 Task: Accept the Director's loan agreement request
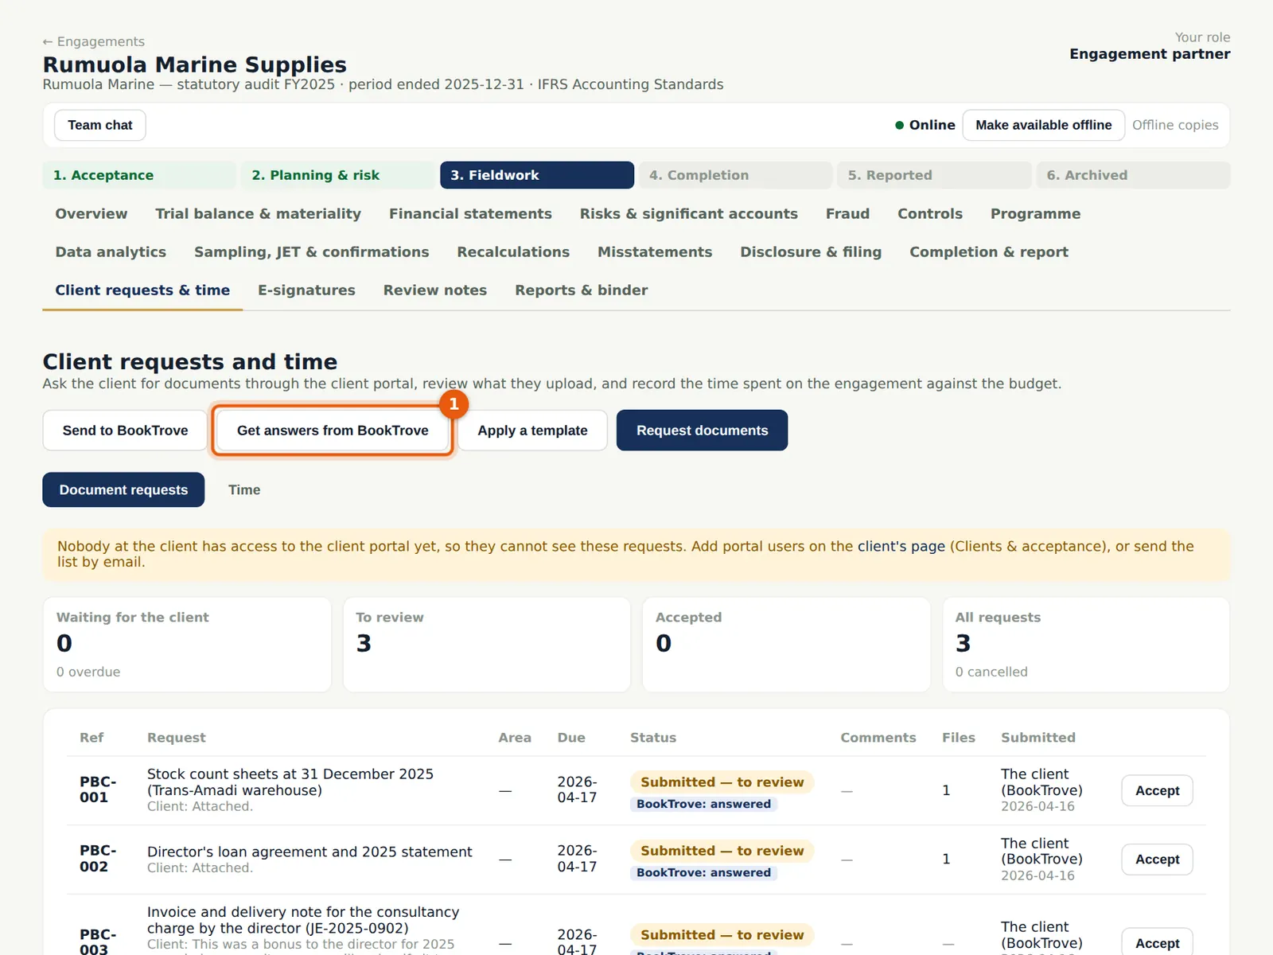pyautogui.click(x=1157, y=859)
